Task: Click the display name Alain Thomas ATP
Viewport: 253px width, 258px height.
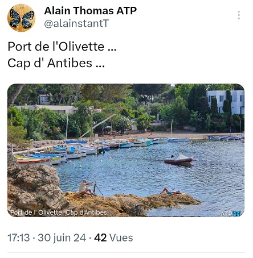Action: coord(91,10)
